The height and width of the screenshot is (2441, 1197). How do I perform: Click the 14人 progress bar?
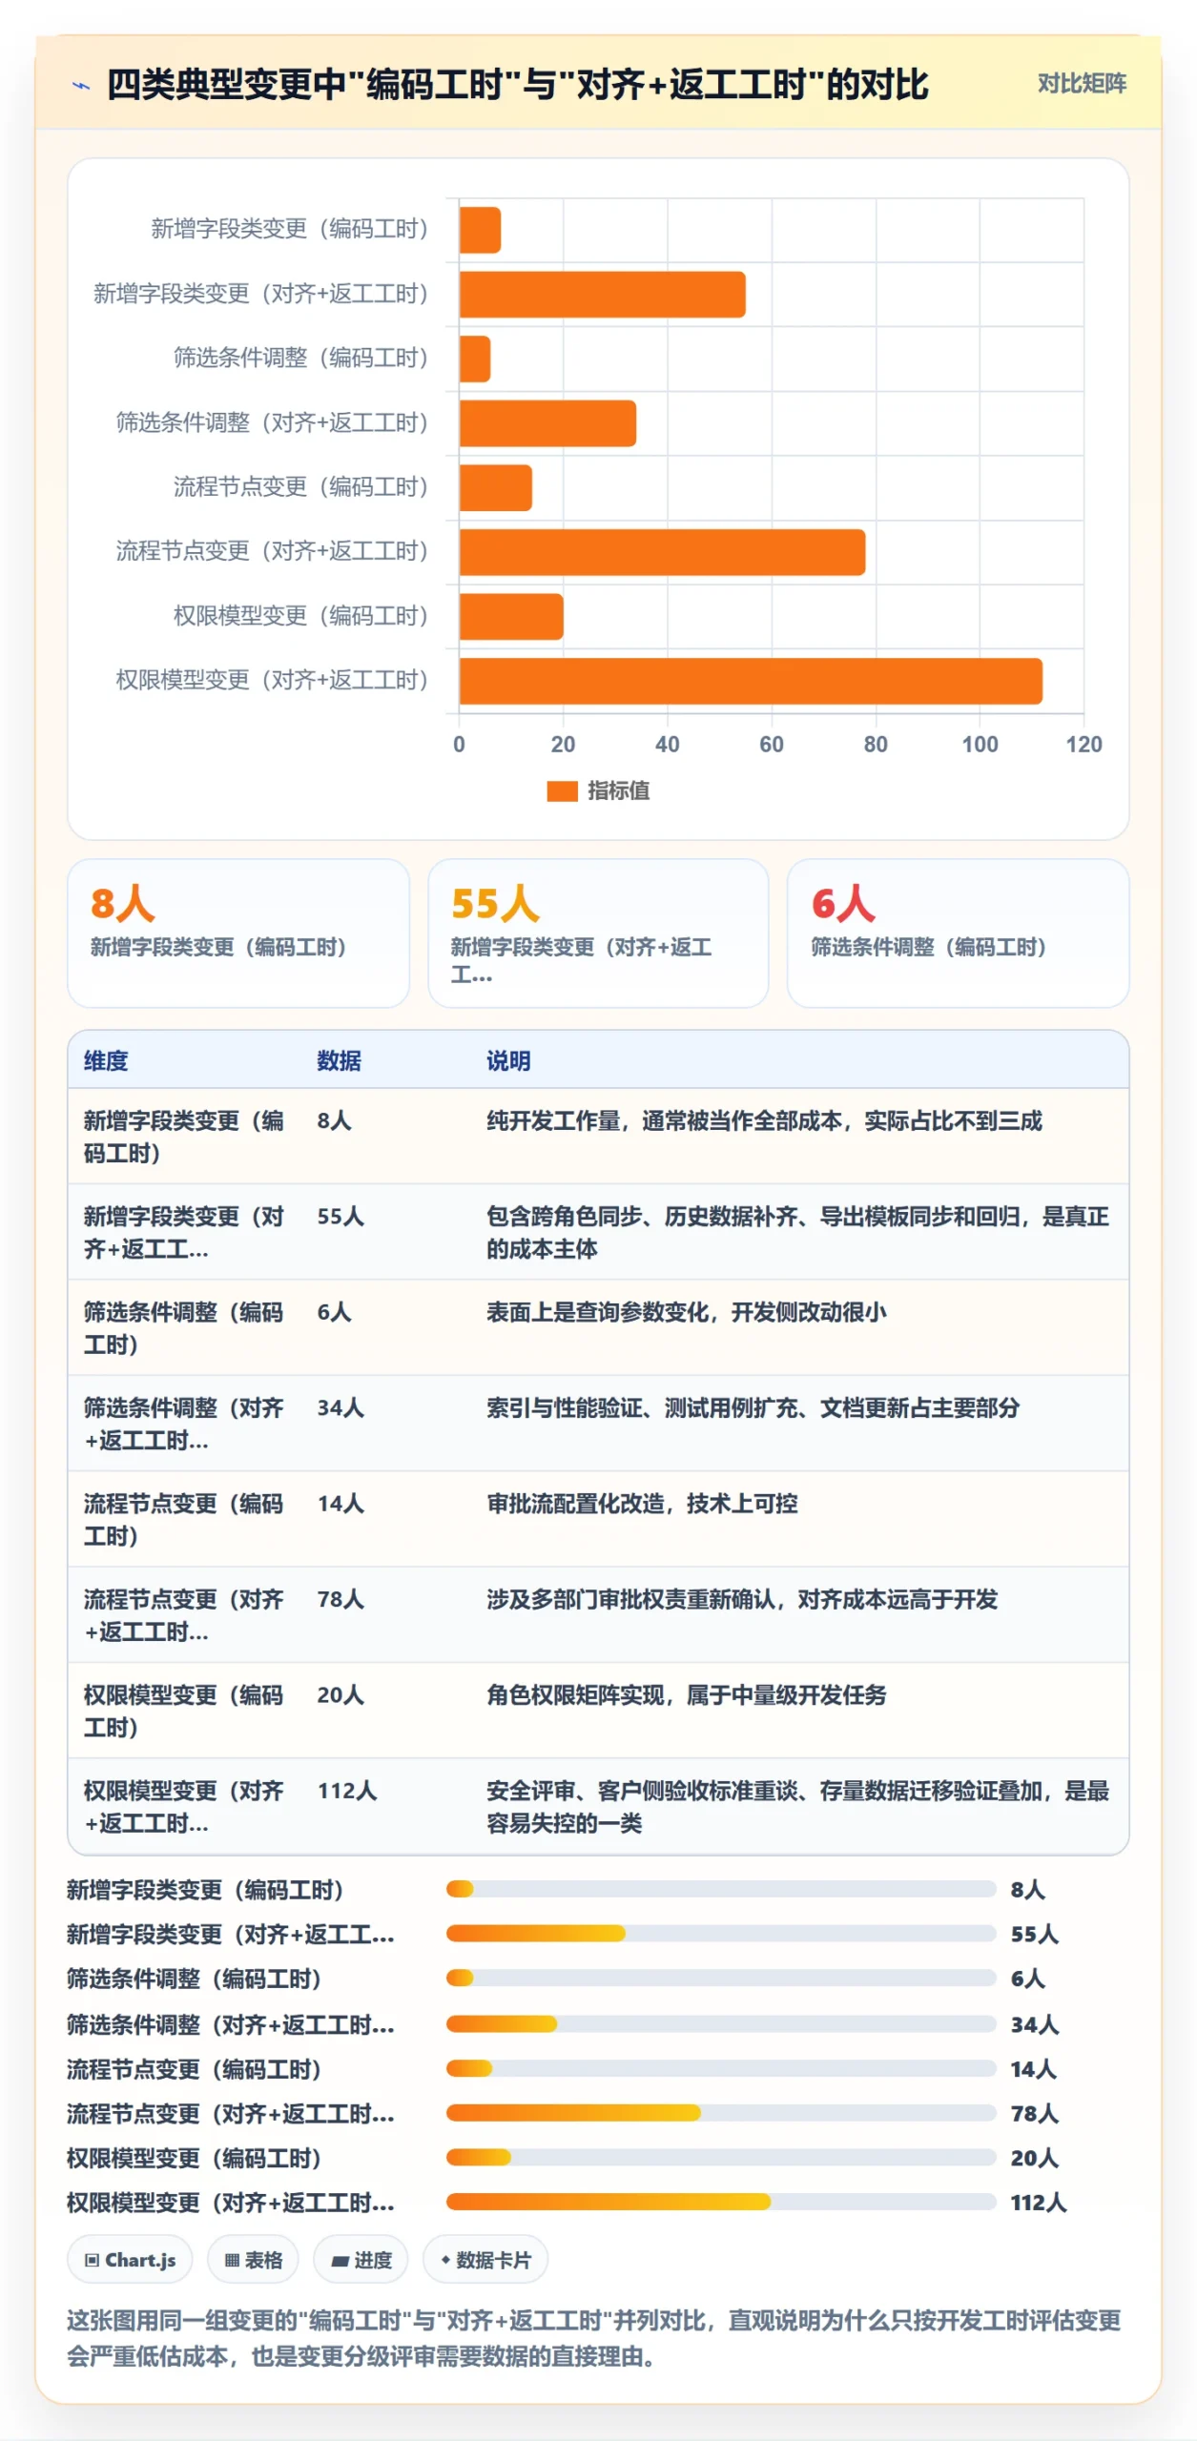pos(721,2068)
